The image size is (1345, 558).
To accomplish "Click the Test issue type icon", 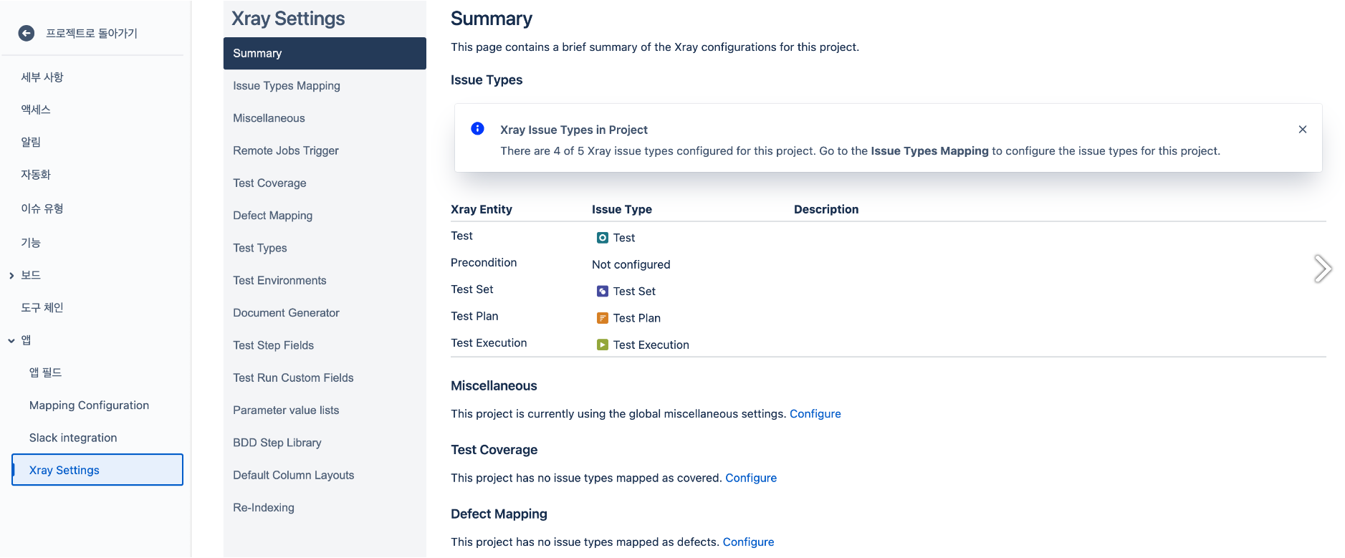I will click(x=603, y=238).
